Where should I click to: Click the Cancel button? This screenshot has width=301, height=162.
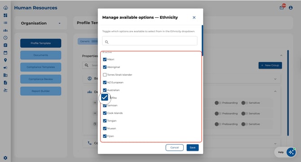click(x=174, y=148)
